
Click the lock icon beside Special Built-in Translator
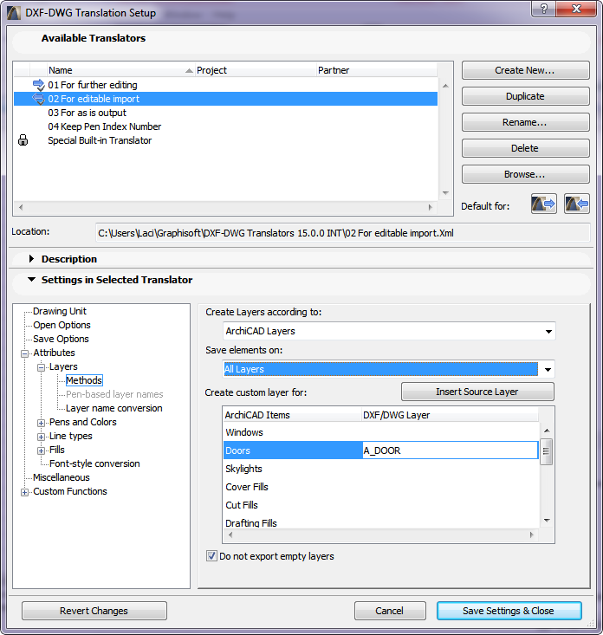click(x=23, y=140)
